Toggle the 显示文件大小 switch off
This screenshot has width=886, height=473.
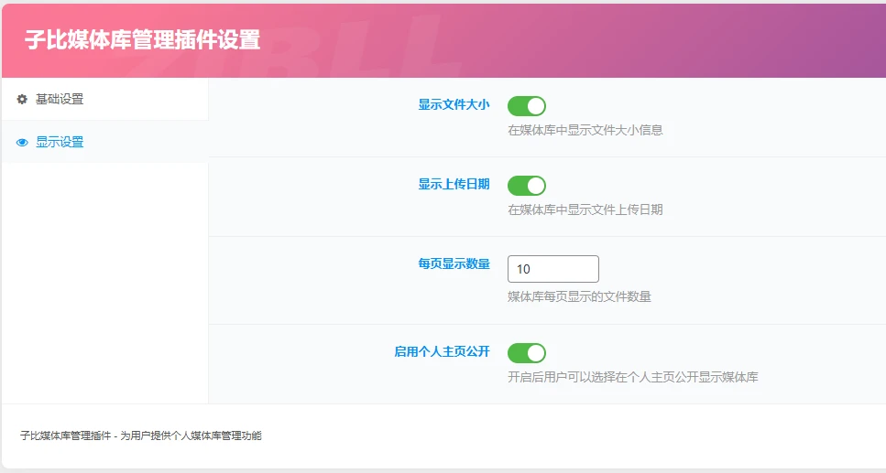527,106
